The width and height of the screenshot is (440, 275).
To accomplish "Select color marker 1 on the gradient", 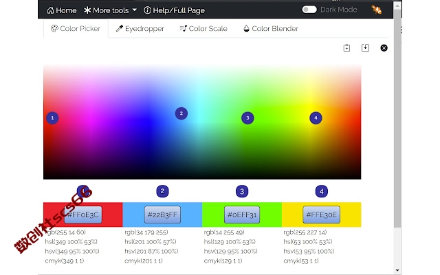I will (x=52, y=118).
